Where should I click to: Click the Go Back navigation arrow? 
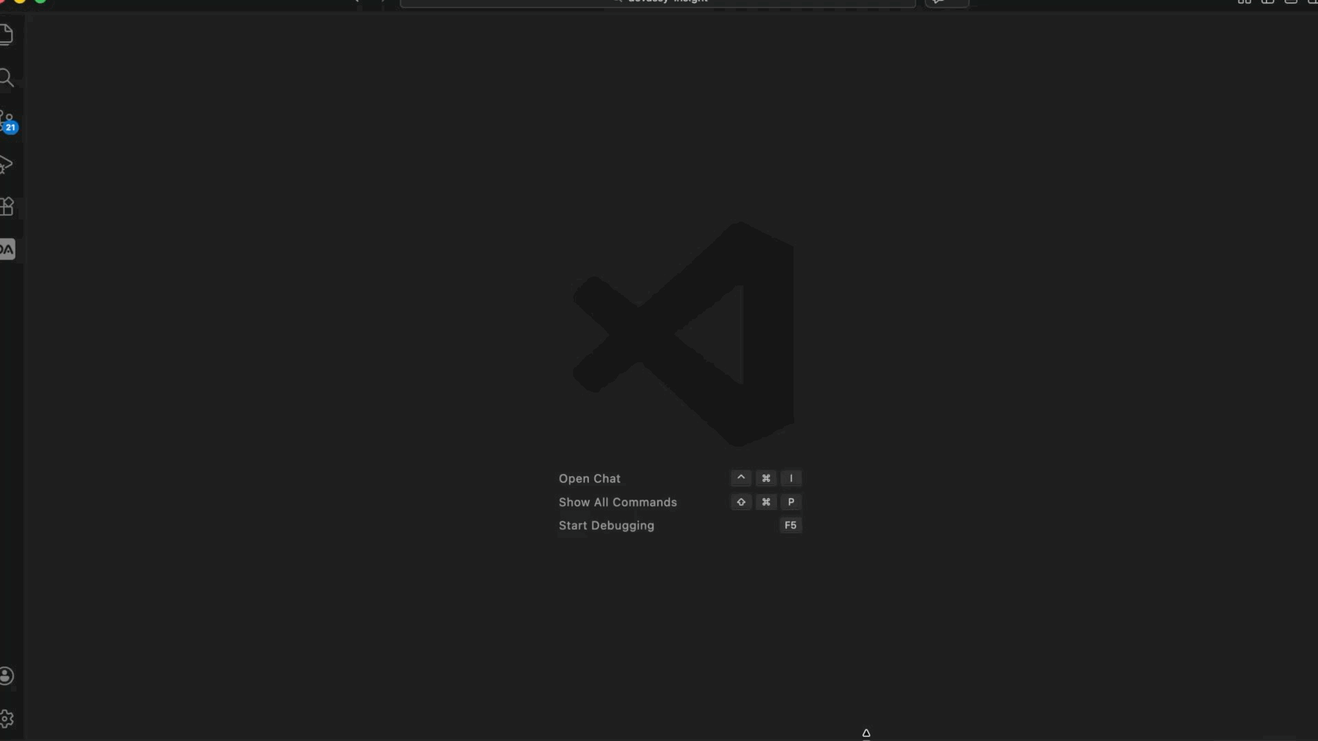coord(356,2)
